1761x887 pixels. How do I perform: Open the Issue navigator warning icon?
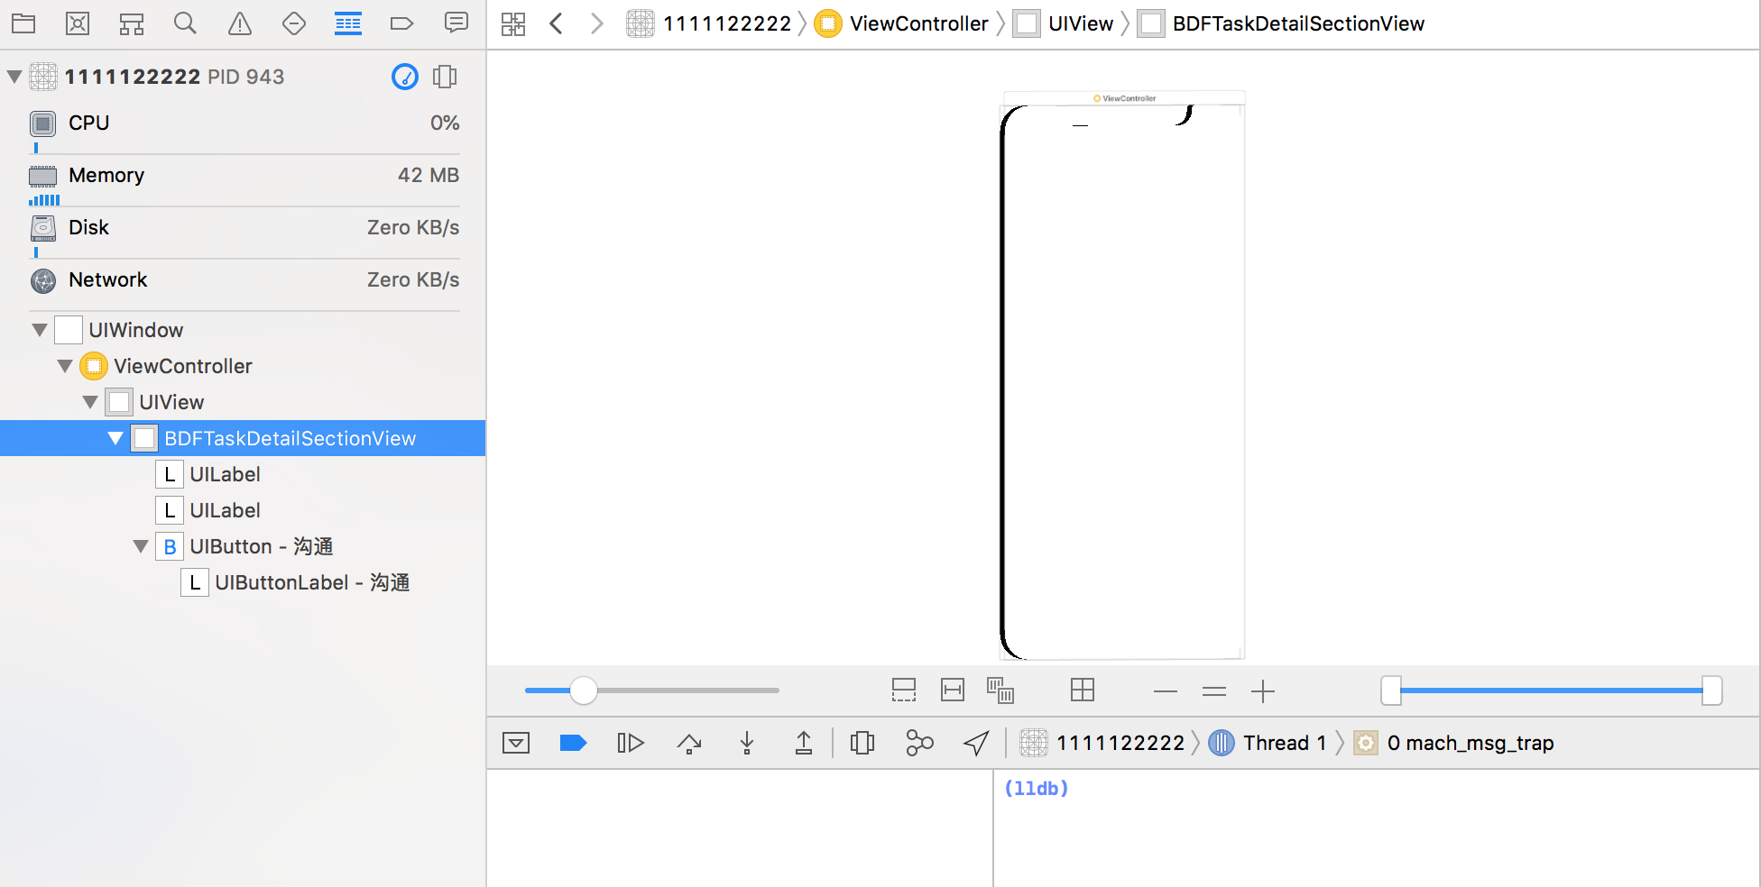click(240, 23)
